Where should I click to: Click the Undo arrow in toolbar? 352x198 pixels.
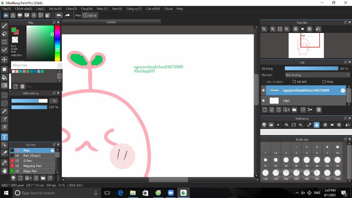pos(59,15)
